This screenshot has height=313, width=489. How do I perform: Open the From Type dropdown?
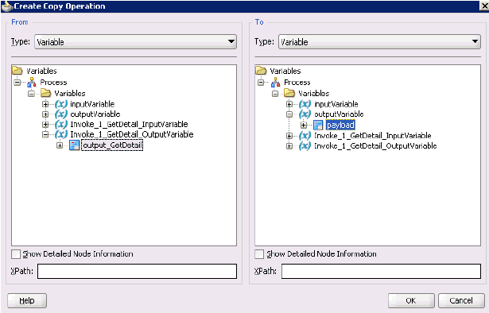(x=135, y=42)
